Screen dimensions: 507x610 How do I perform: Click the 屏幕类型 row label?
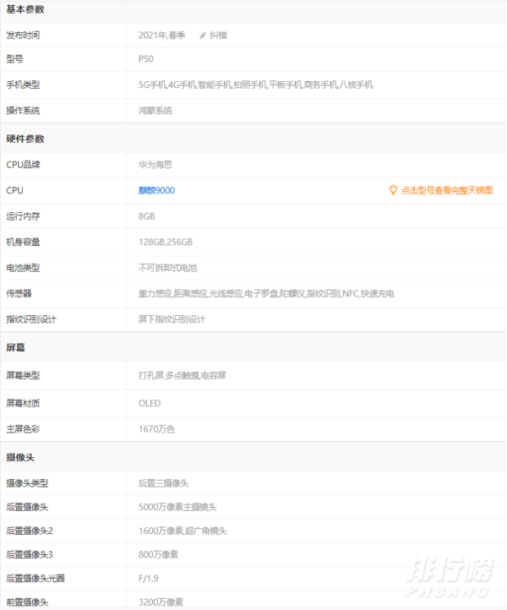click(23, 375)
